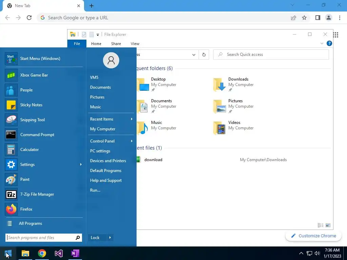Open the Share ribbon tab
Screen dimensions: 347x260
(x=116, y=44)
